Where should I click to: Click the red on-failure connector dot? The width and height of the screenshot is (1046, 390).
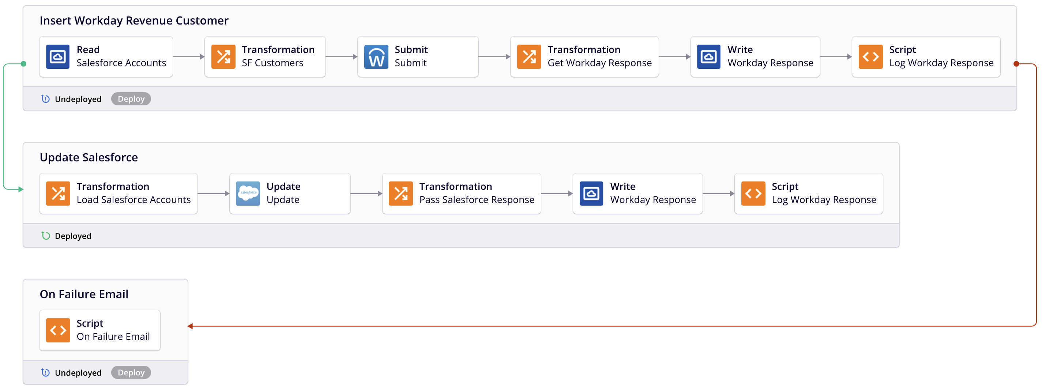tap(1016, 64)
